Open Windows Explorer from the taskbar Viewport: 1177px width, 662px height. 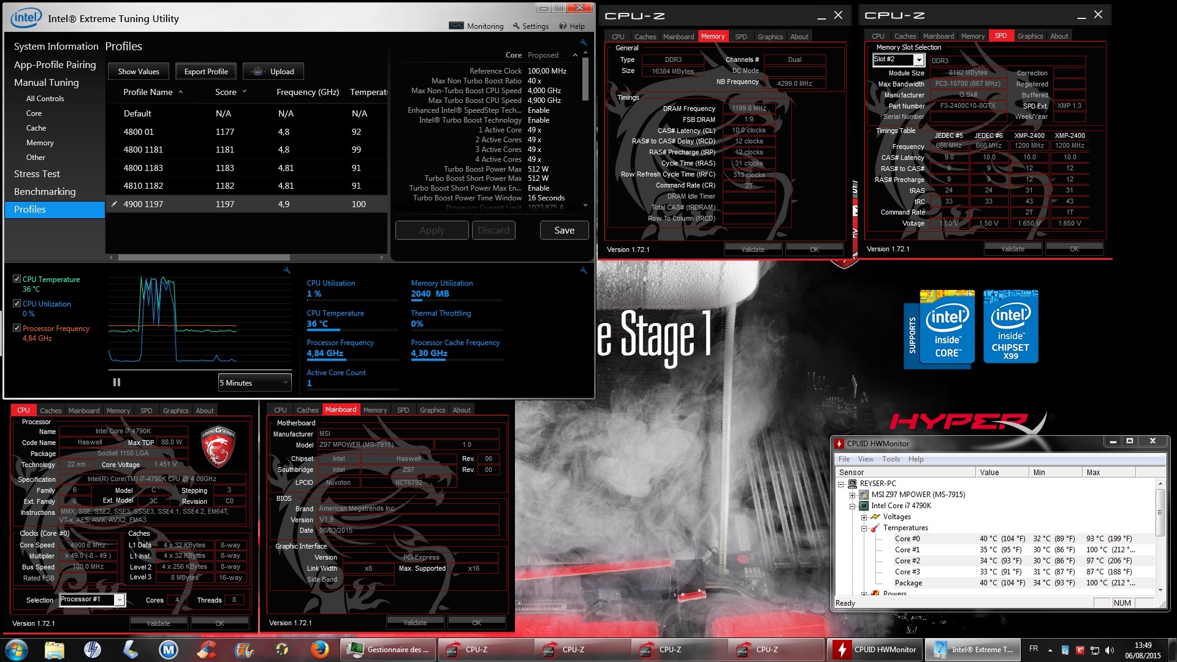pyautogui.click(x=55, y=650)
